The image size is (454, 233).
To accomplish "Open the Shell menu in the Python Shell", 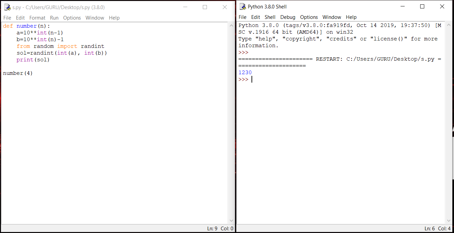I will coord(270,17).
